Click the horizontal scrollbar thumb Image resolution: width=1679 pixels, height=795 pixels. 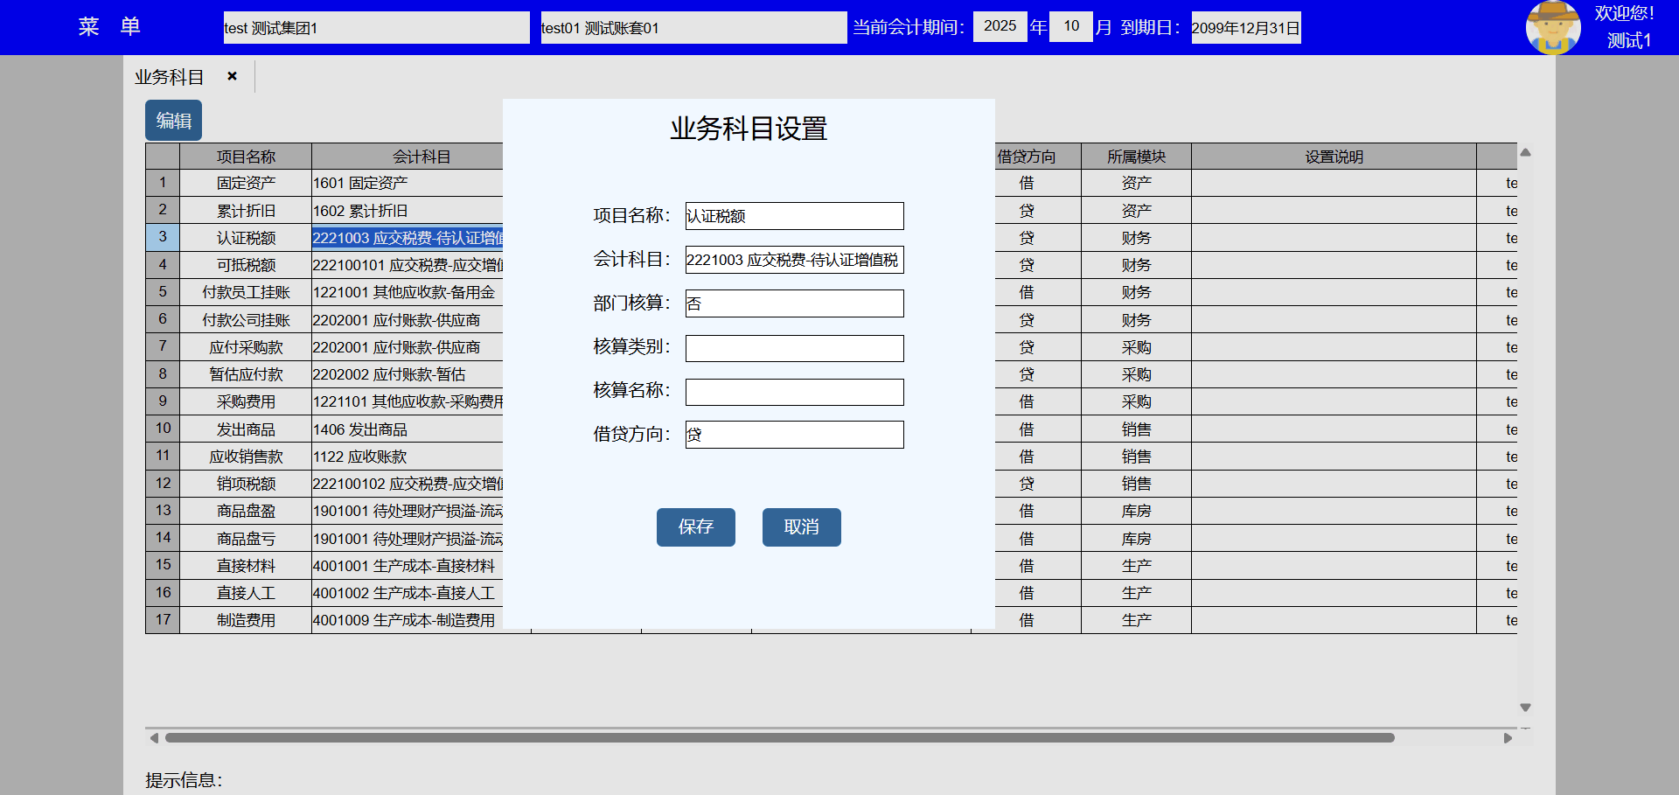[778, 738]
